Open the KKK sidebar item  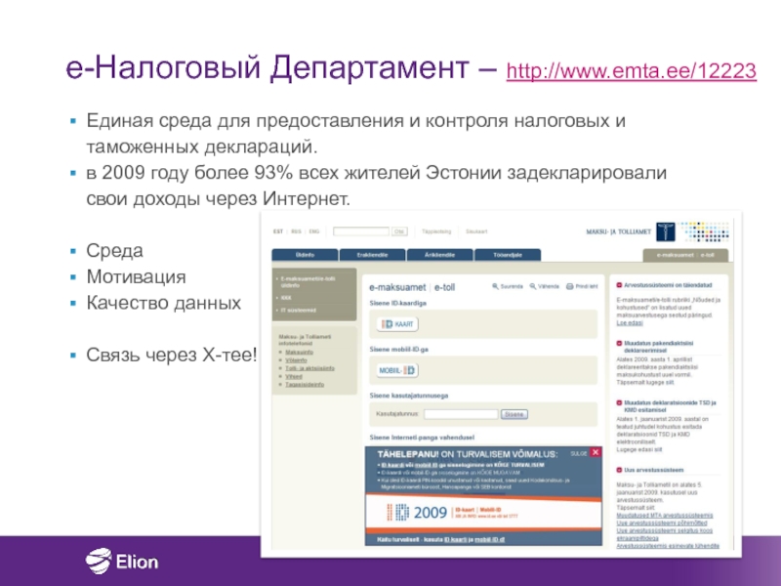click(286, 298)
